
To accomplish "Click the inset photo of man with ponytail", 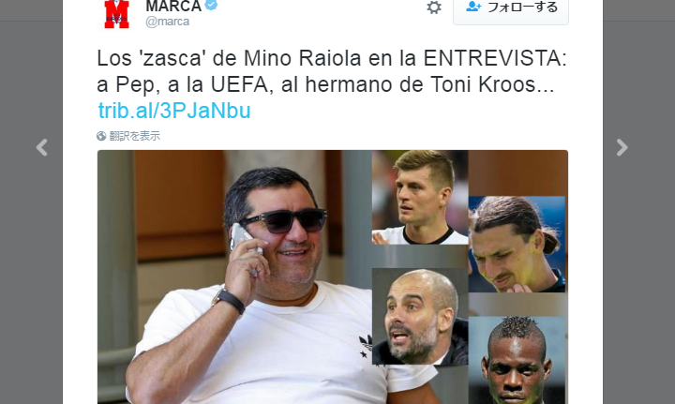I will tap(517, 244).
